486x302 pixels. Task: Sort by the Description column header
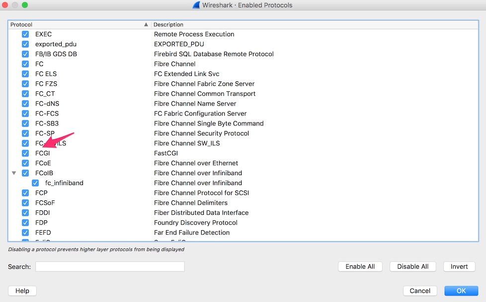point(315,24)
